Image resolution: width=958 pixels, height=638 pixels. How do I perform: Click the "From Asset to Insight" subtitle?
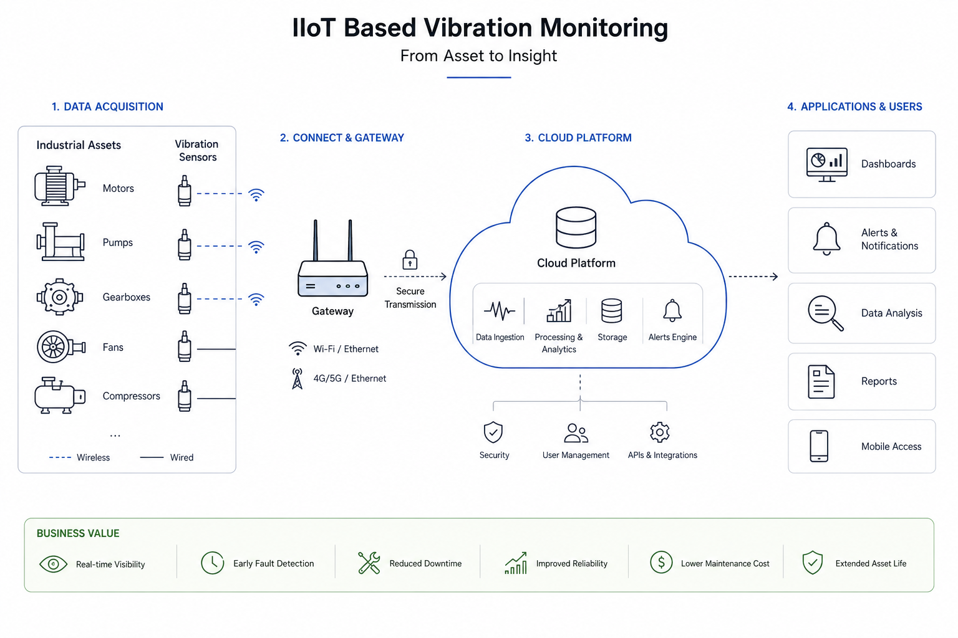pyautogui.click(x=478, y=56)
